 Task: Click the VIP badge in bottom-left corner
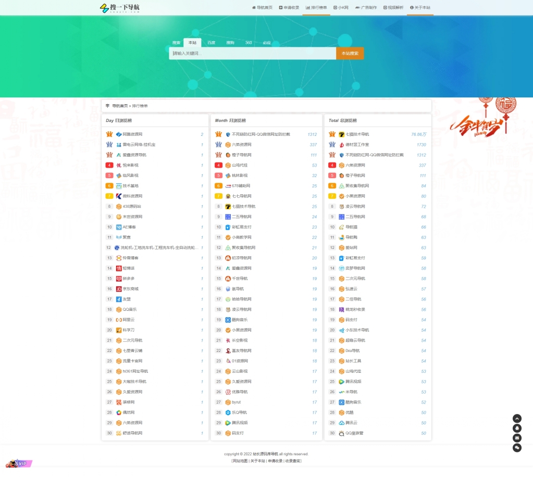click(19, 463)
